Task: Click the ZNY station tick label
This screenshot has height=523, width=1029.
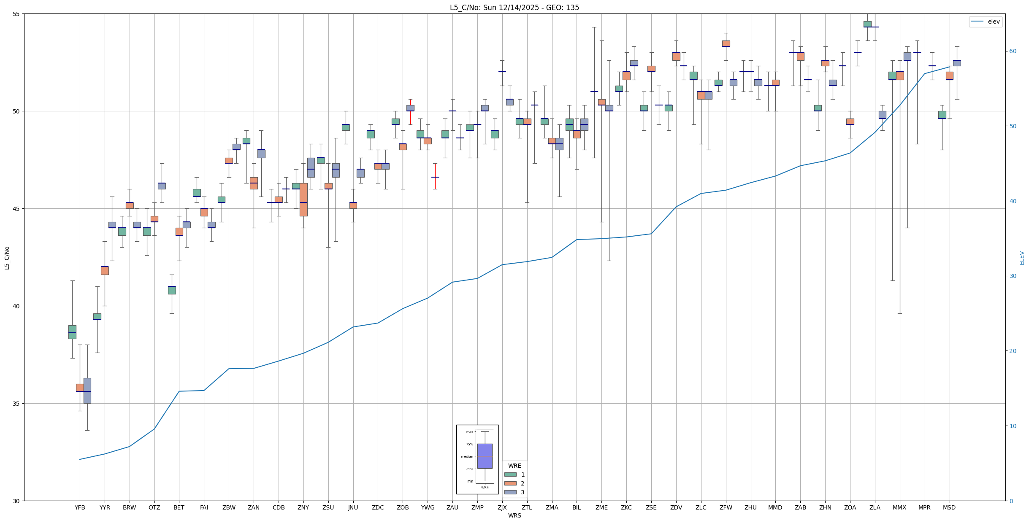Action: pyautogui.click(x=303, y=507)
